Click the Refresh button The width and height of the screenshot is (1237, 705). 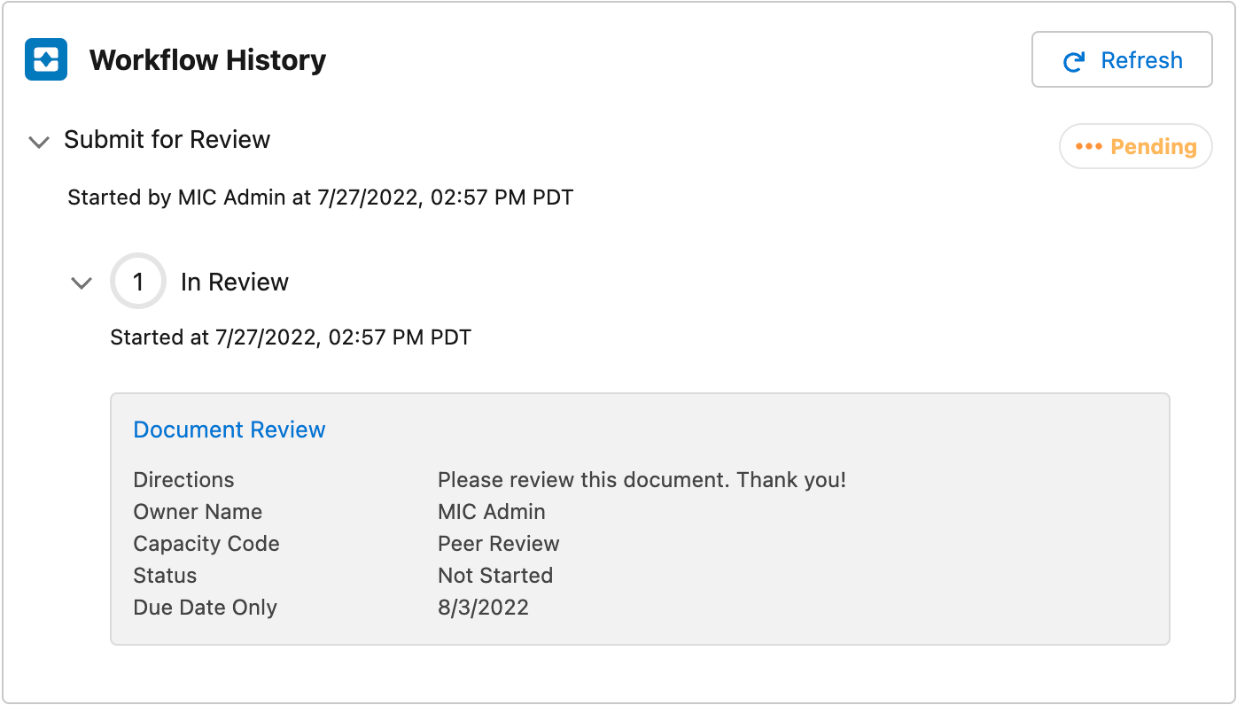[x=1121, y=60]
